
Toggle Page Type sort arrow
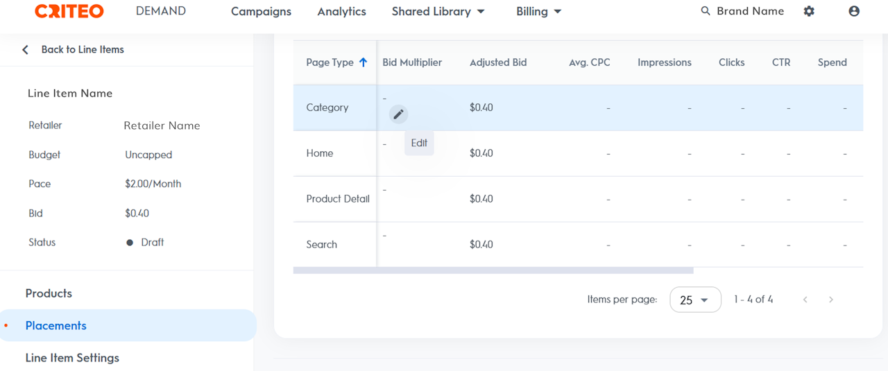(363, 62)
